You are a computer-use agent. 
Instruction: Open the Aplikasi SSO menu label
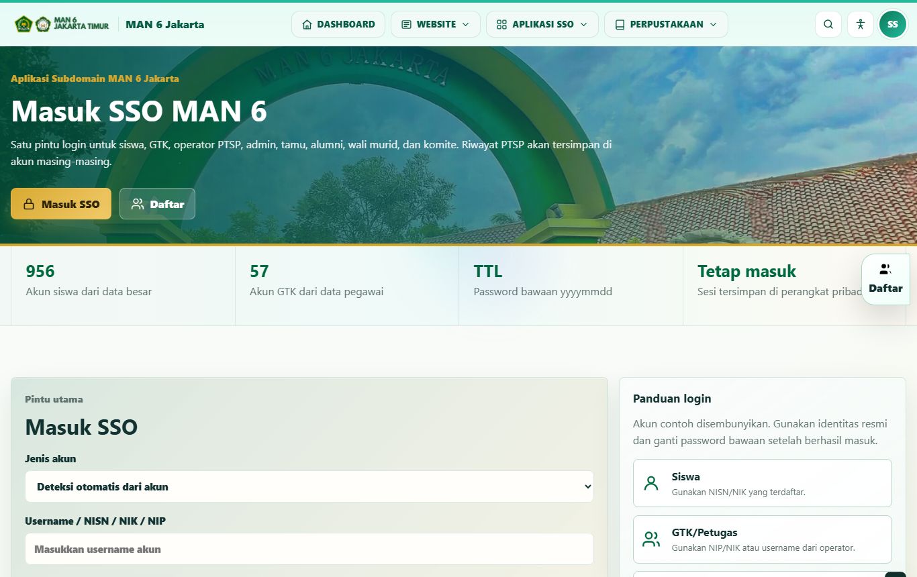543,24
